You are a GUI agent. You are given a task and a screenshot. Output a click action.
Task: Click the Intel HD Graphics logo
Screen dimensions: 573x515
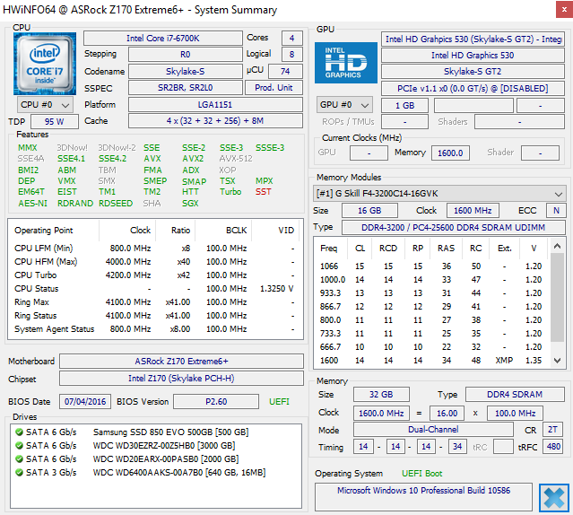pyautogui.click(x=346, y=63)
